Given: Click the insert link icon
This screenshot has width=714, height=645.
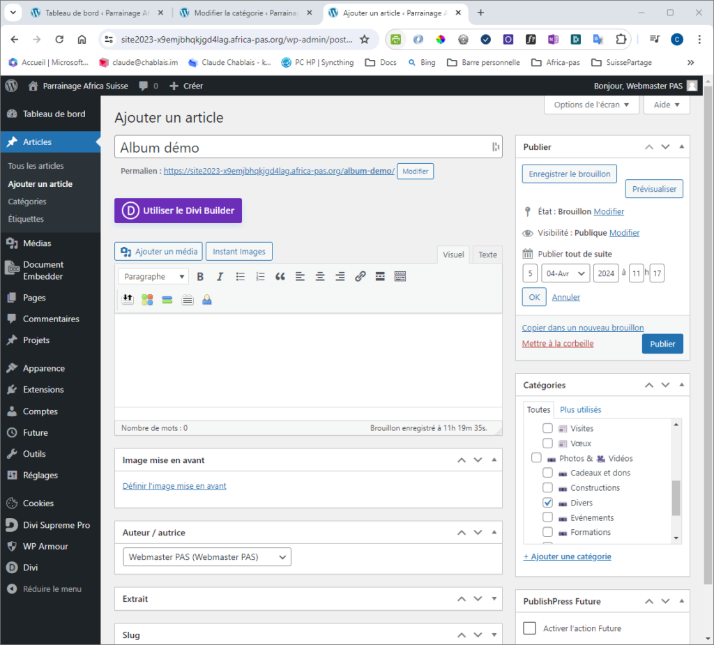Looking at the screenshot, I should [360, 277].
